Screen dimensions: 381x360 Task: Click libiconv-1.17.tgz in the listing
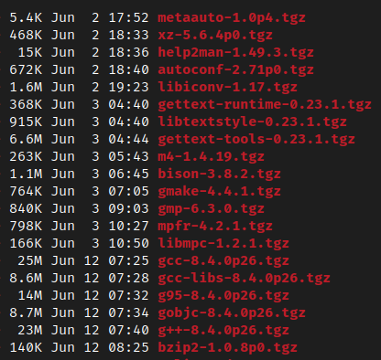(x=227, y=87)
